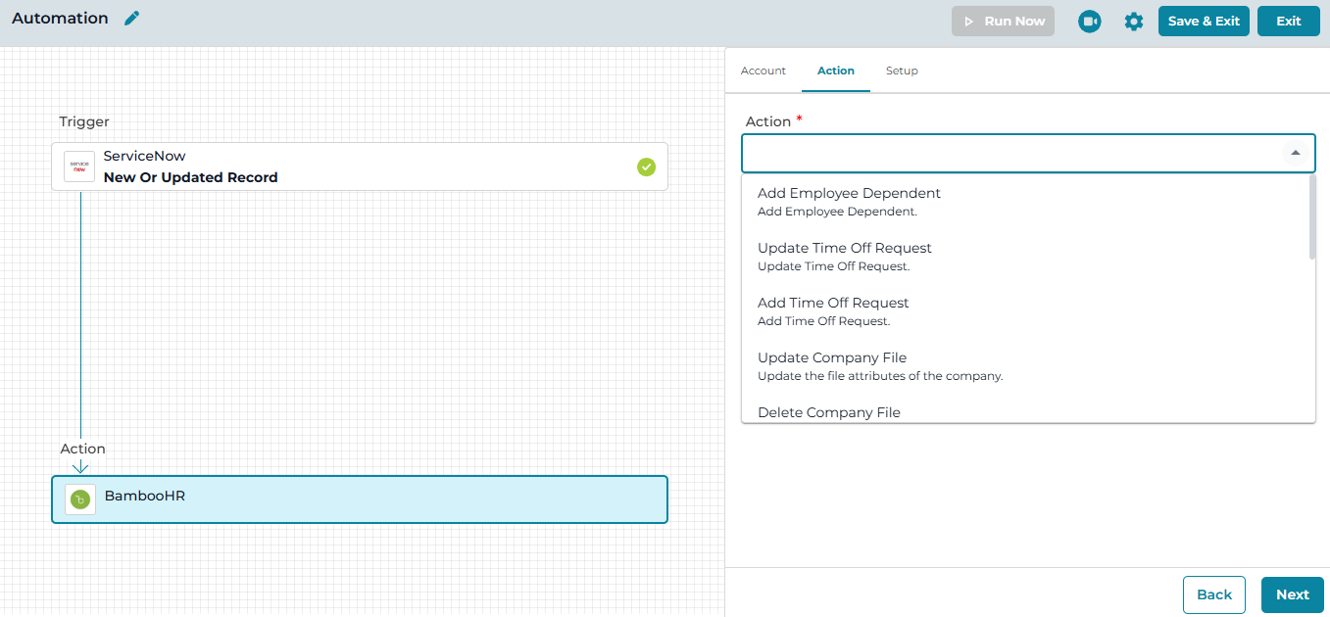
Task: Pick Add Time Off Request action
Action: pos(1026,311)
